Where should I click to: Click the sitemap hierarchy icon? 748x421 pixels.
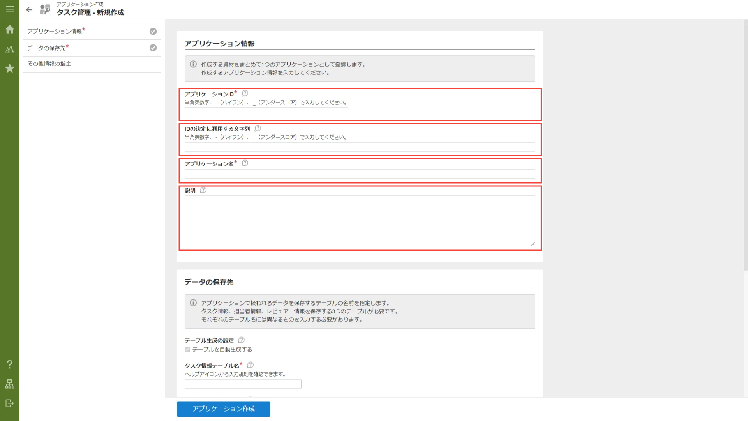click(10, 384)
